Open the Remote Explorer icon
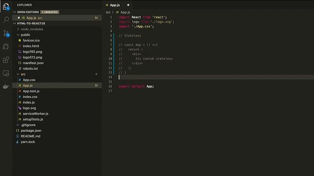The width and height of the screenshot is (314, 176). 6,73
